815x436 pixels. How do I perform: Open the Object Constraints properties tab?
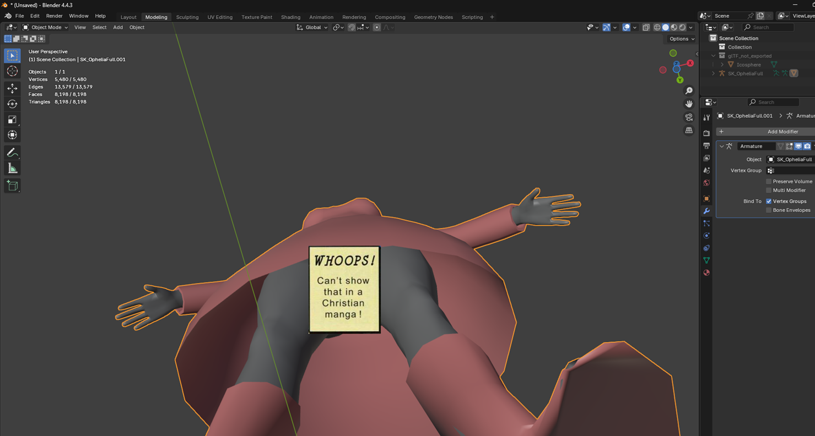click(x=706, y=248)
